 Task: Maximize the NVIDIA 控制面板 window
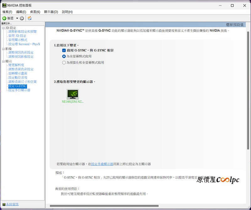[x=232, y=5]
